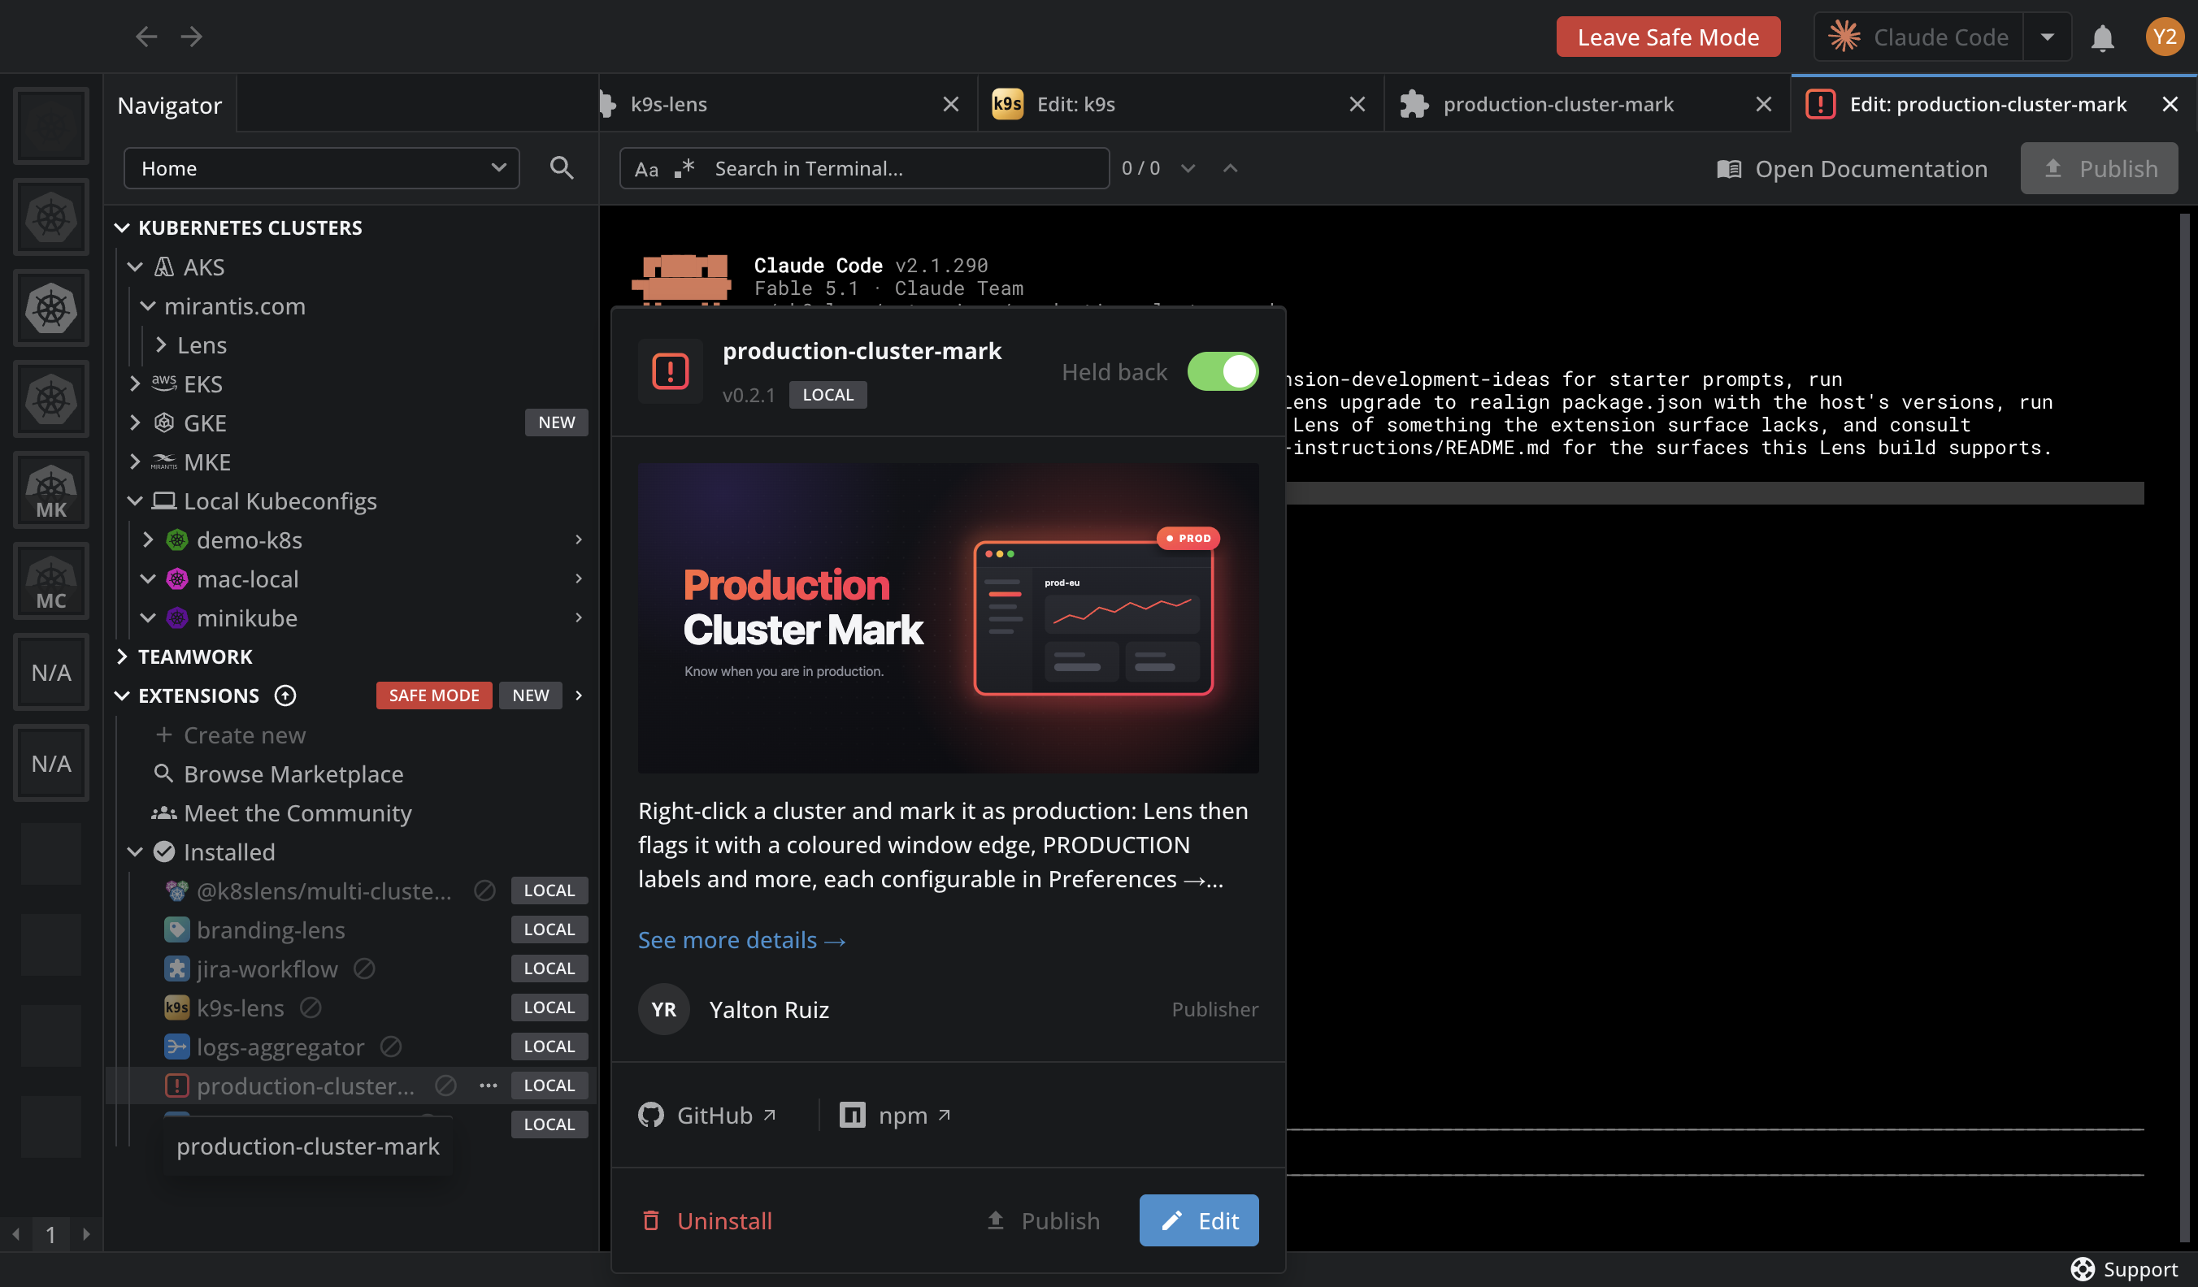Switch to the k9s-lens tab
The width and height of the screenshot is (2198, 1287).
[788, 105]
